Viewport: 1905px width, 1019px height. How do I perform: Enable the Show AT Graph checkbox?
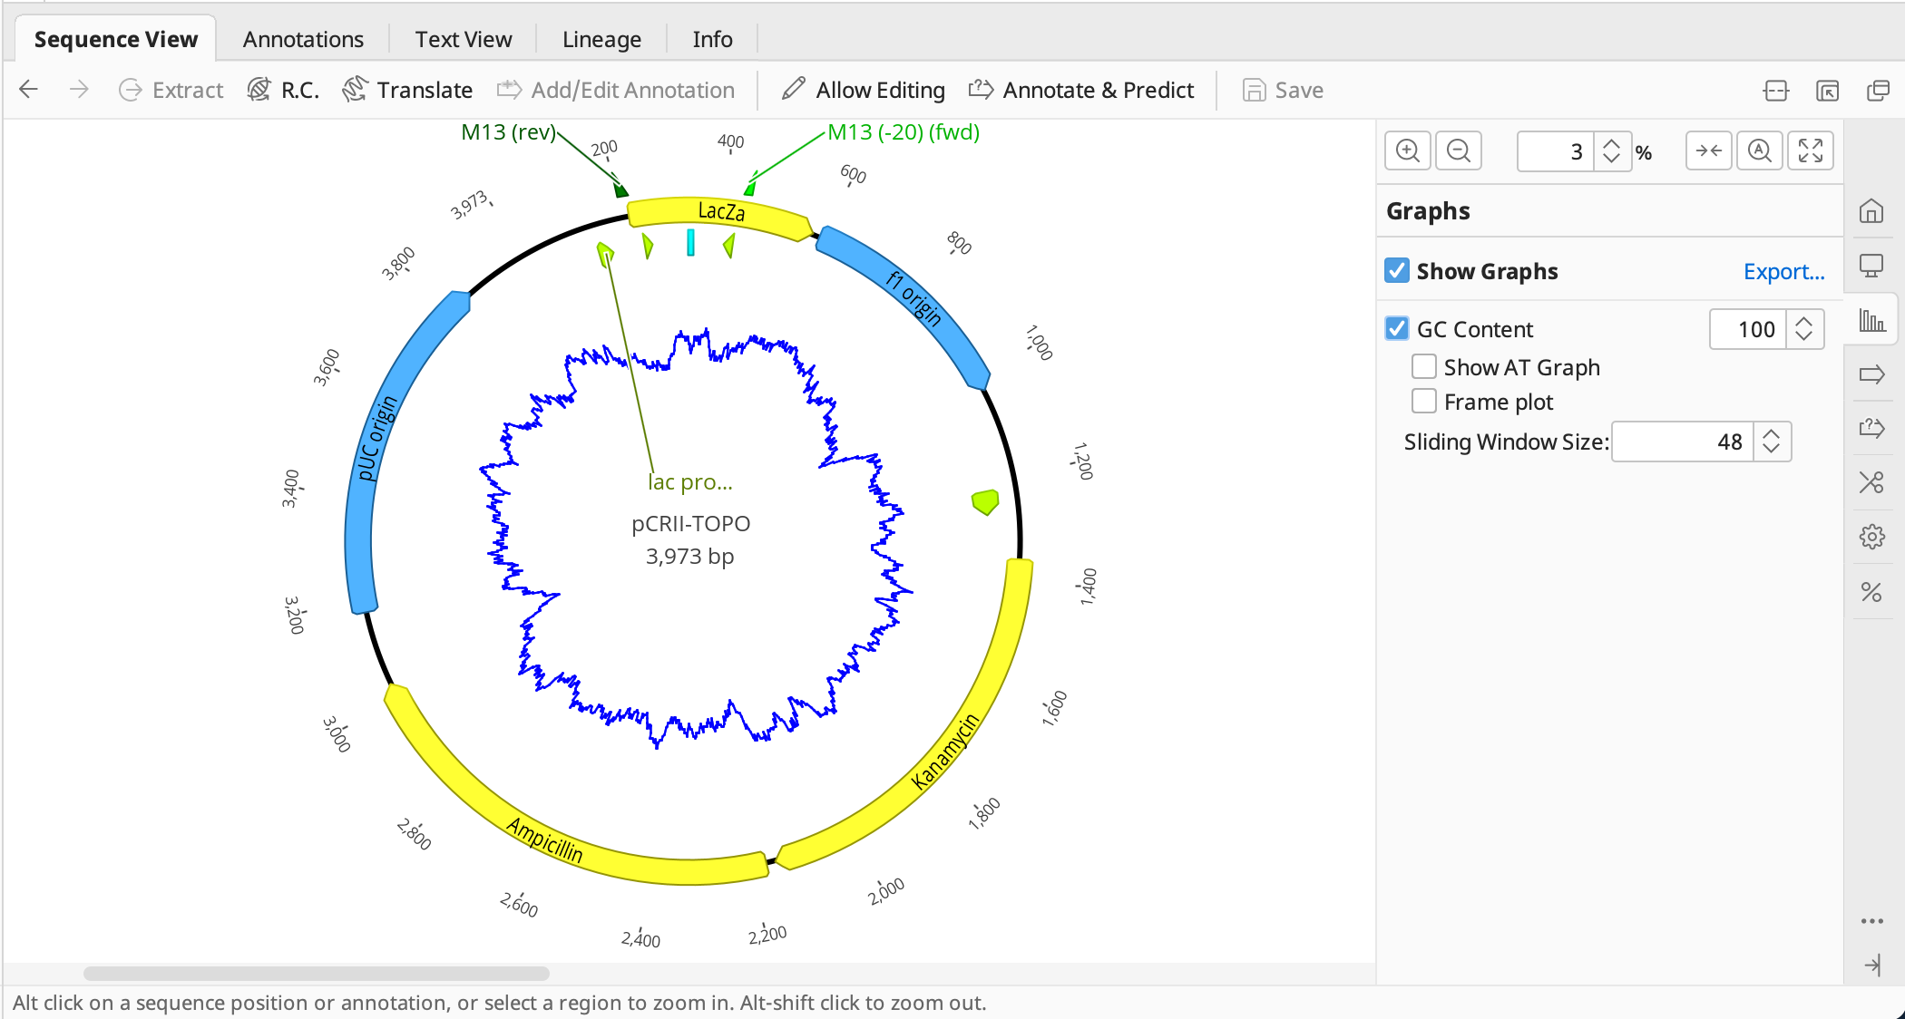tap(1424, 367)
